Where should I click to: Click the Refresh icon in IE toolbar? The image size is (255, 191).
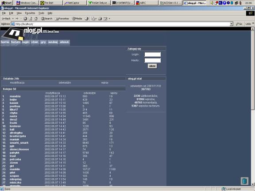pyautogui.click(x=31, y=19)
